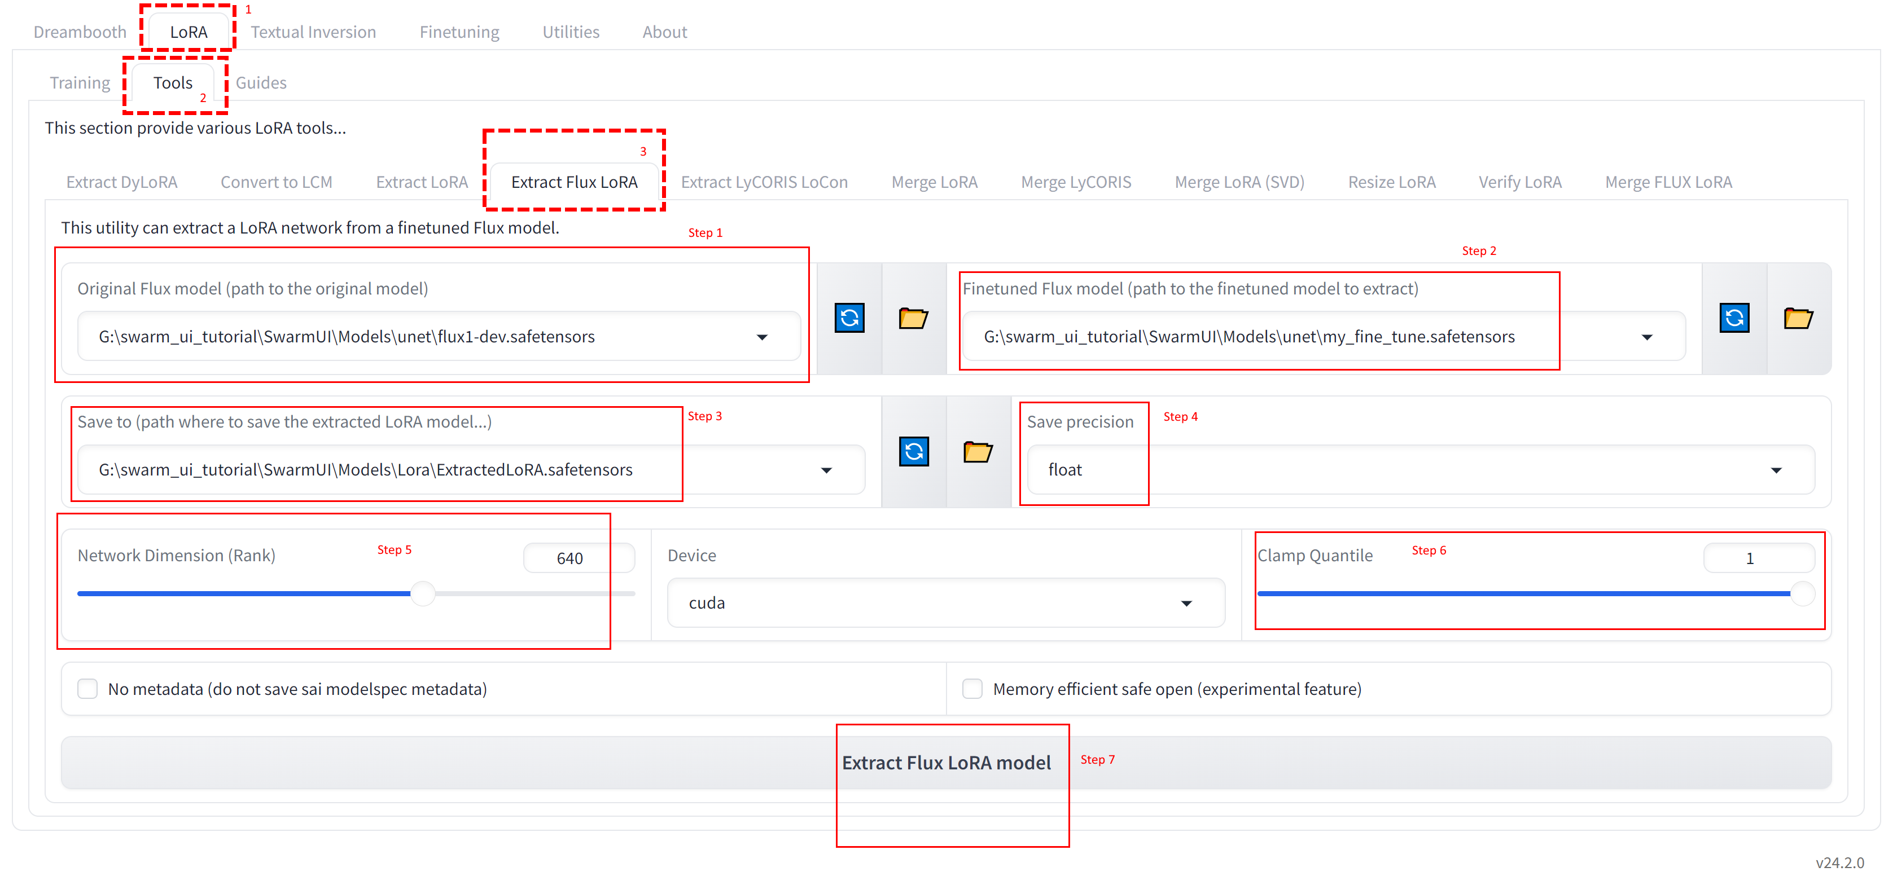
Task: Toggle Memory efficient safe open checkbox
Action: click(x=972, y=688)
